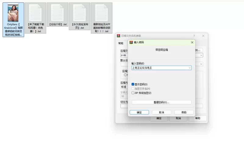Enable the ZIP 传统加密(Z) checkbox
The width and height of the screenshot is (244, 148).
pyautogui.click(x=133, y=93)
